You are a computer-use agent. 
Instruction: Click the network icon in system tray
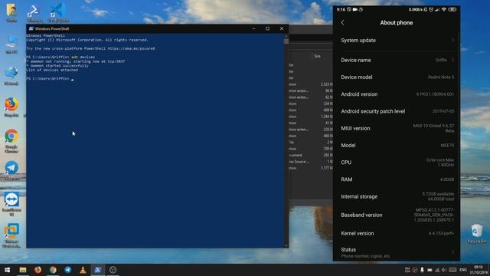click(x=437, y=270)
